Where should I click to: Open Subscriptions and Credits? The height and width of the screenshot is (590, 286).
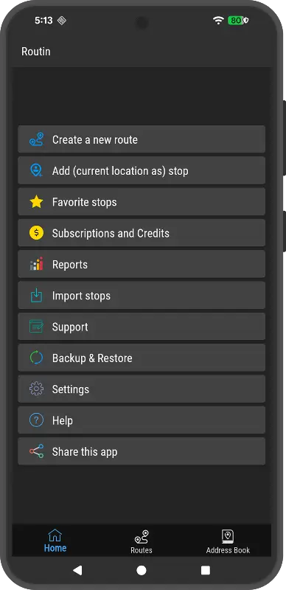(x=142, y=233)
